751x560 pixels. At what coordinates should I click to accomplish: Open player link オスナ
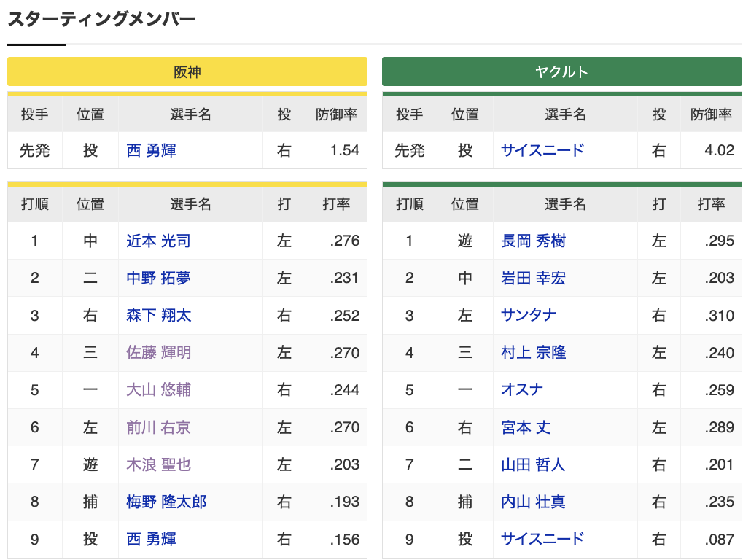click(522, 389)
